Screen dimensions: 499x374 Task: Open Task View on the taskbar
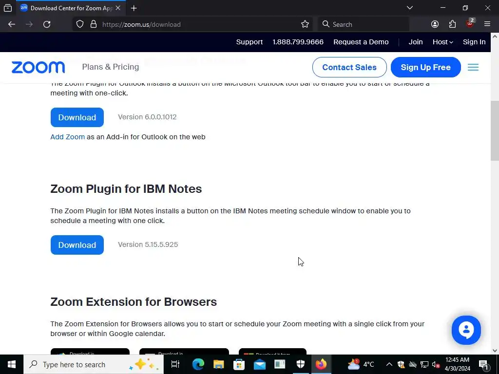point(175,364)
